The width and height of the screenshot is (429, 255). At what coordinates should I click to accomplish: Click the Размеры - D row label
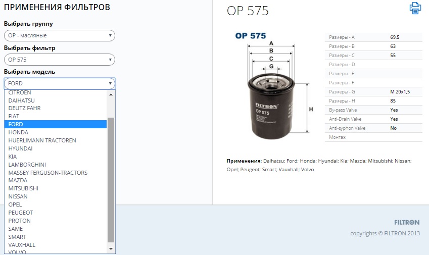342,65
